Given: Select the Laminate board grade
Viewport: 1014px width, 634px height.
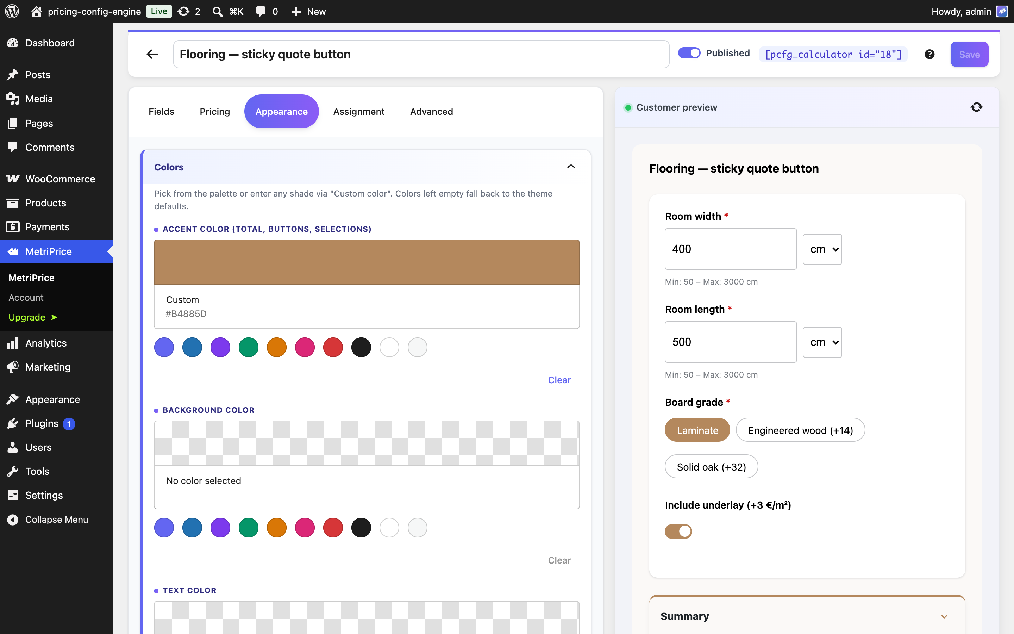Looking at the screenshot, I should pos(697,430).
